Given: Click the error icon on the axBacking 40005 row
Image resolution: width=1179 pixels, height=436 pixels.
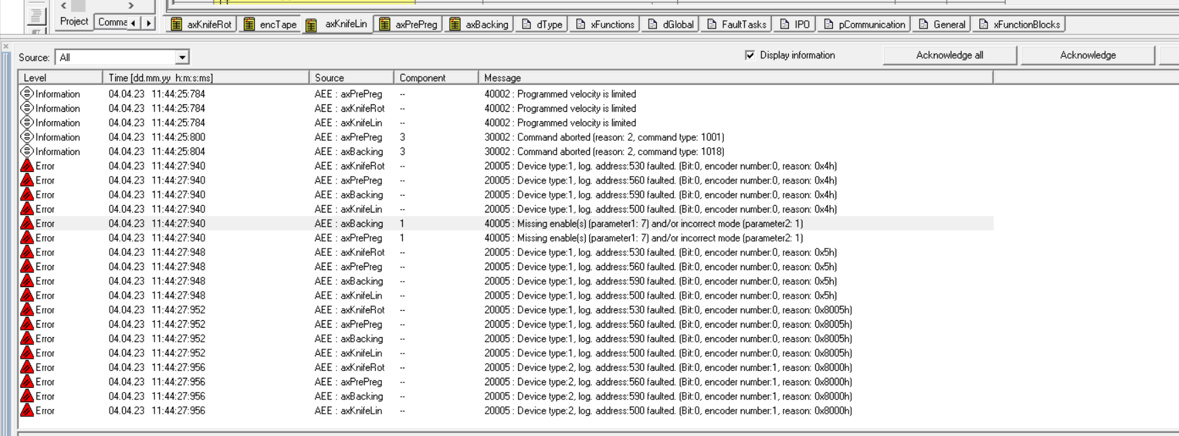Looking at the screenshot, I should [x=27, y=223].
